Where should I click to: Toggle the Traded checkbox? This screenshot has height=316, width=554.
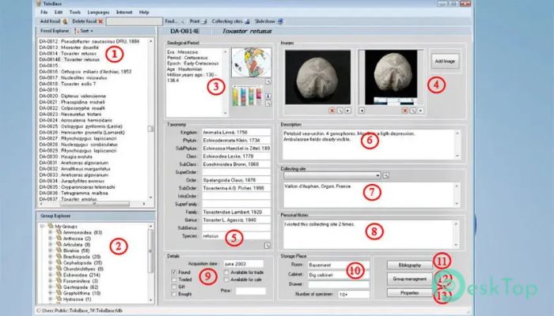coord(174,280)
